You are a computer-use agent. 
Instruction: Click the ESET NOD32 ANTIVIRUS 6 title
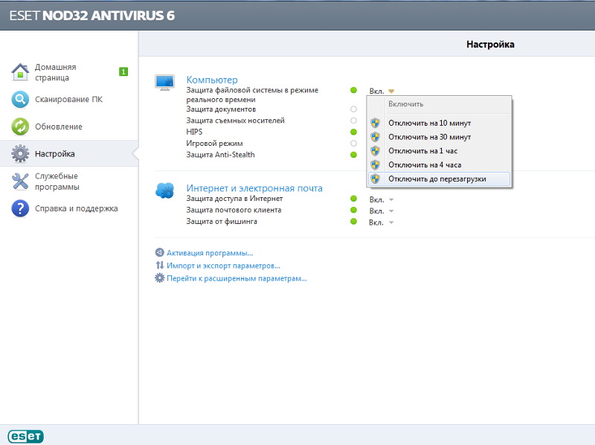click(x=92, y=16)
